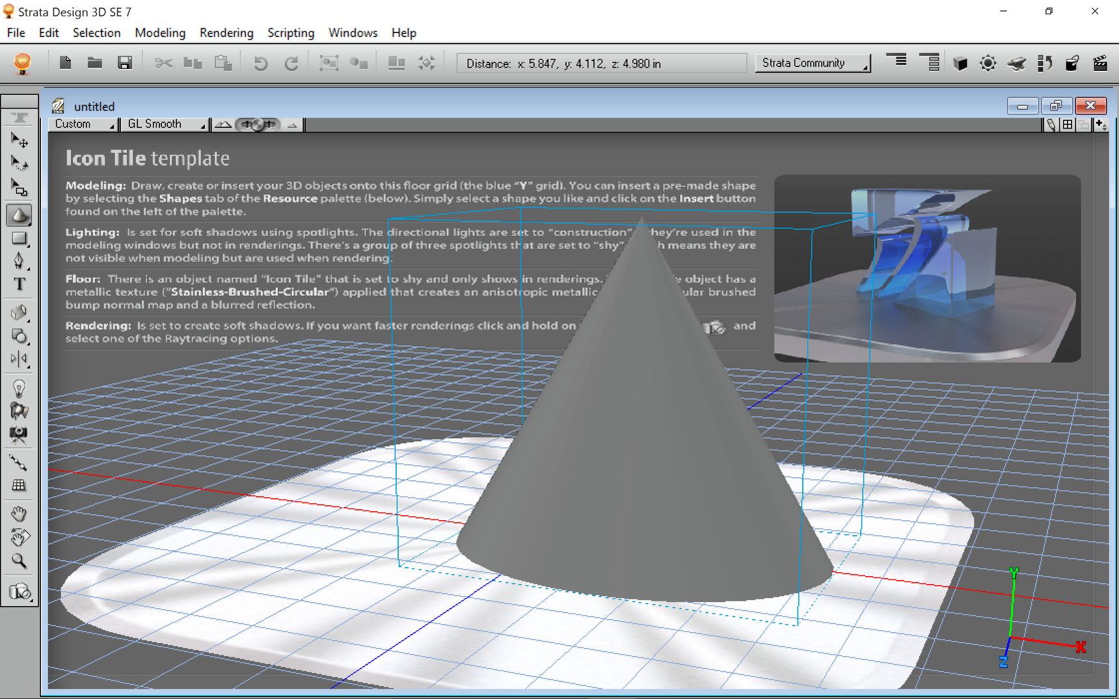Click the black cube object properties icon
Screen dimensions: 1119x699
pyautogui.click(x=960, y=63)
